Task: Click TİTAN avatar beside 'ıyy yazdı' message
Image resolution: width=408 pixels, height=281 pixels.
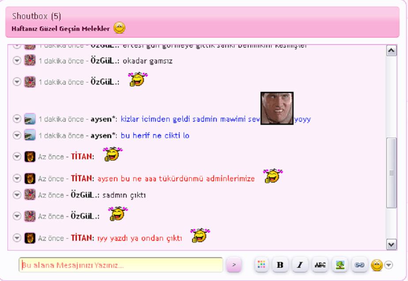Action: 30,238
